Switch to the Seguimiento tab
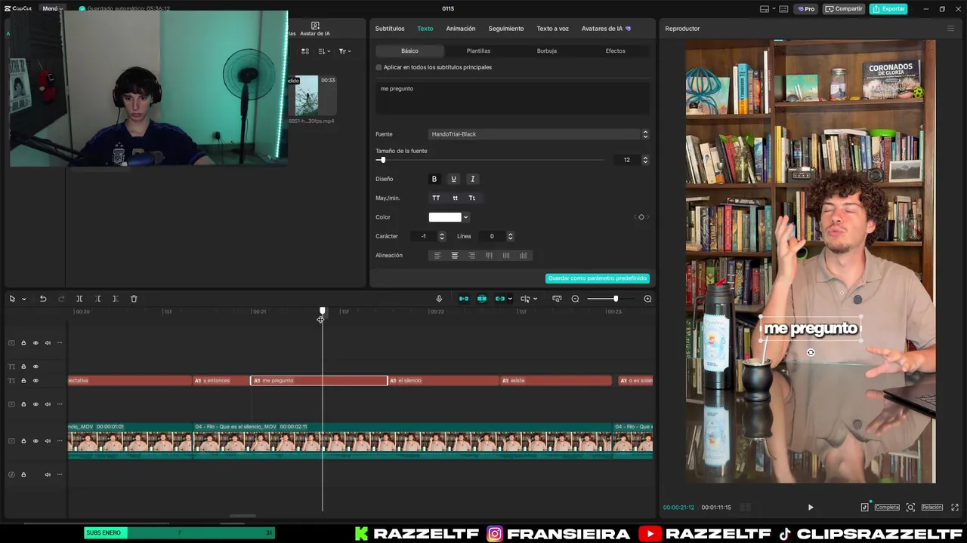The height and width of the screenshot is (543, 967). click(506, 29)
